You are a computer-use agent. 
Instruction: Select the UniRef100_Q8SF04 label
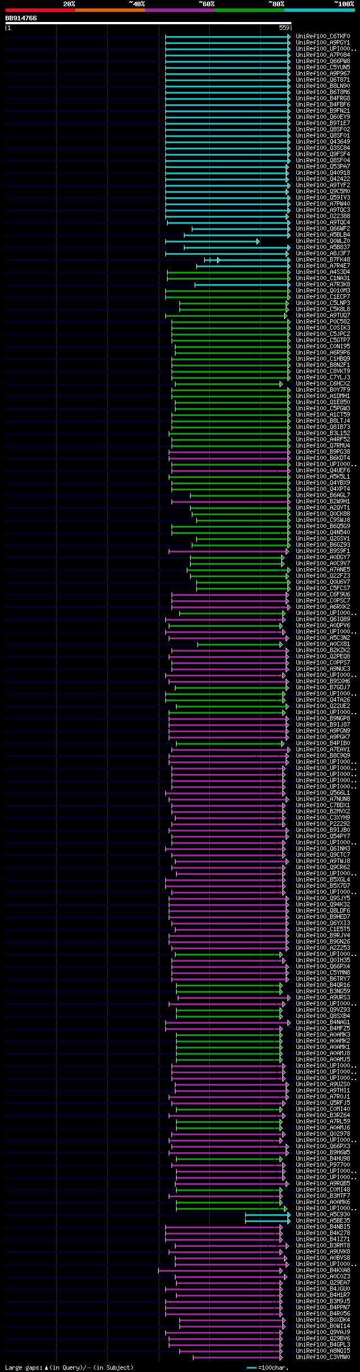[323, 161]
